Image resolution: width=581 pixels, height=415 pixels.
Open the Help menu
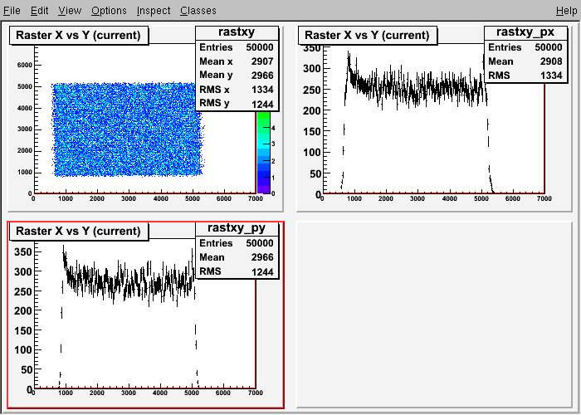pyautogui.click(x=567, y=10)
